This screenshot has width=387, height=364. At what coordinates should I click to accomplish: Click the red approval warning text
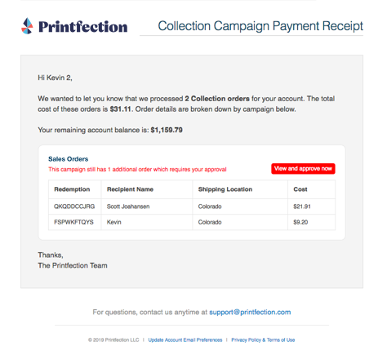click(x=137, y=170)
